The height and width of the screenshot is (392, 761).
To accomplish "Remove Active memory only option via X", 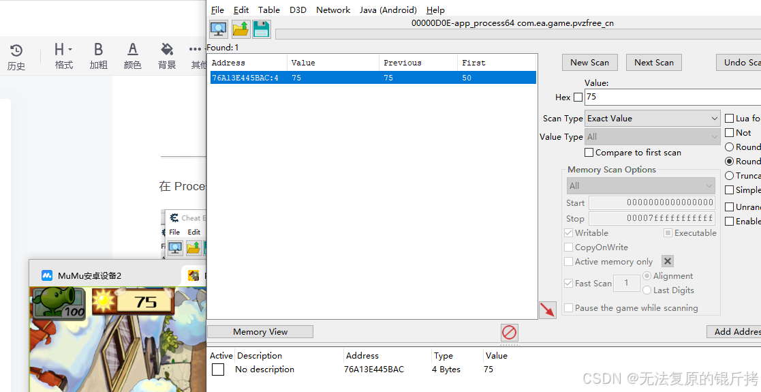I will pos(668,261).
